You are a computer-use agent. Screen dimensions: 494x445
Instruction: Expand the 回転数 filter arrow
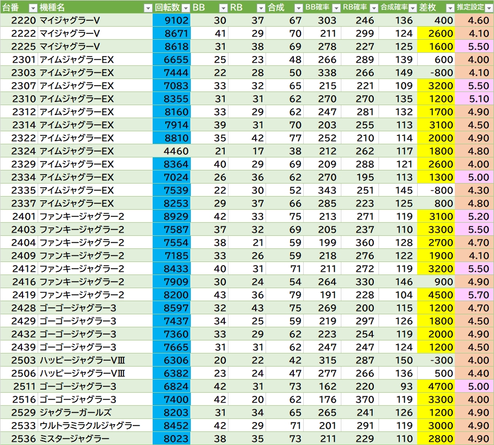(185, 8)
